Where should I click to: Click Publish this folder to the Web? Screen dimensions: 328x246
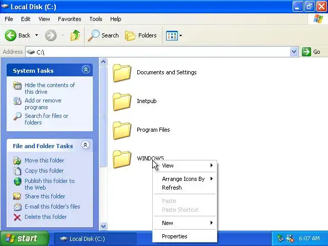(50, 184)
